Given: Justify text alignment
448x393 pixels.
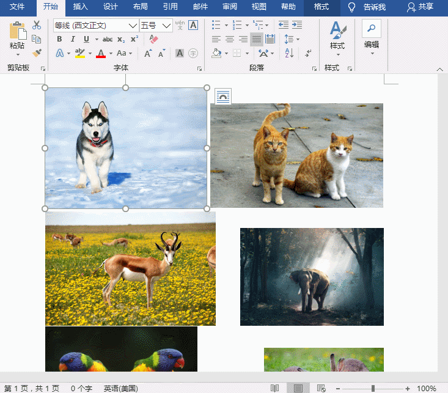Looking at the screenshot, I should pyautogui.click(x=257, y=39).
